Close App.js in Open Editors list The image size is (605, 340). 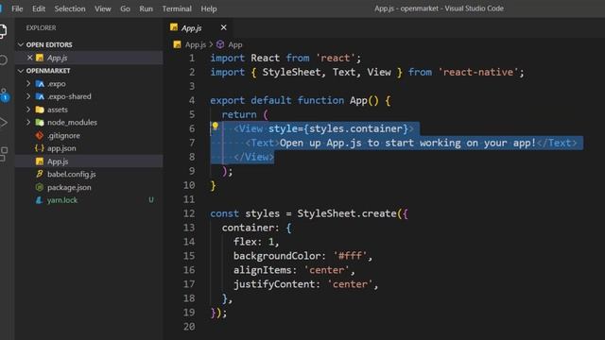[x=29, y=58]
